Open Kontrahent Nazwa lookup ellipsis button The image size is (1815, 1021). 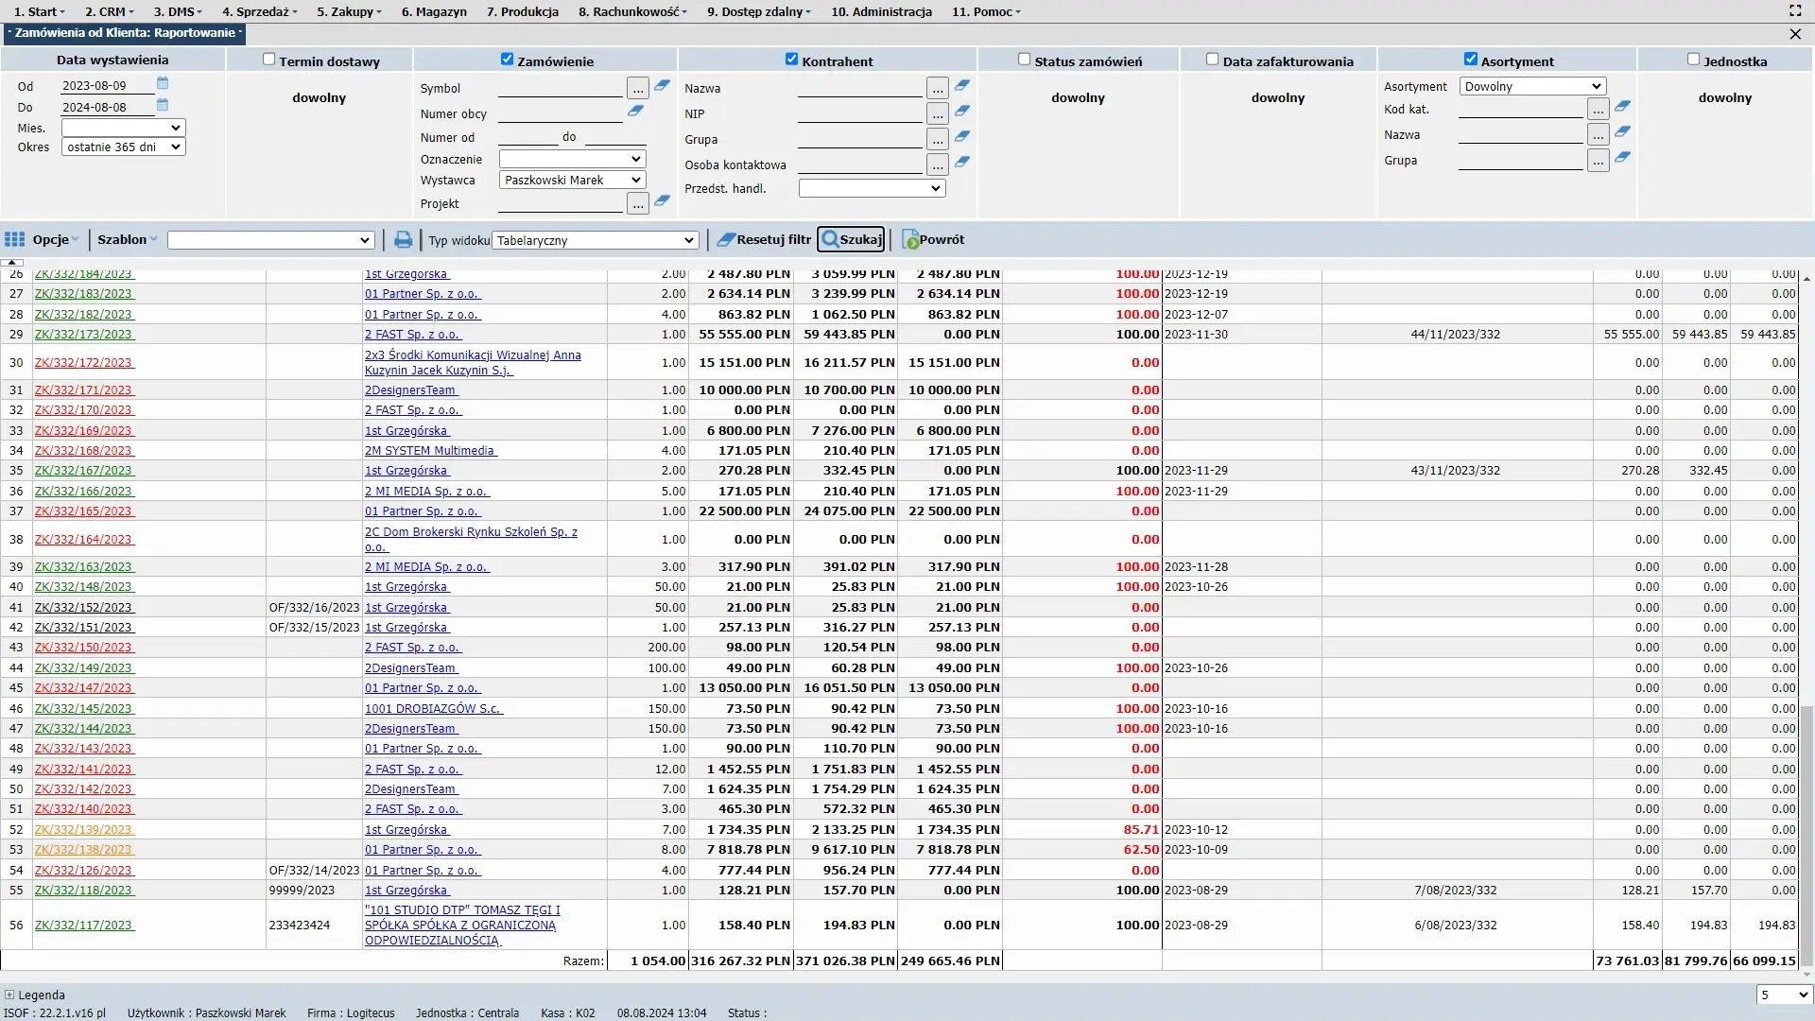pos(937,89)
